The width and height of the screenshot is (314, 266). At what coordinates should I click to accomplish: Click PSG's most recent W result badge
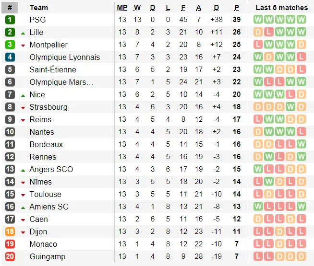click(301, 20)
